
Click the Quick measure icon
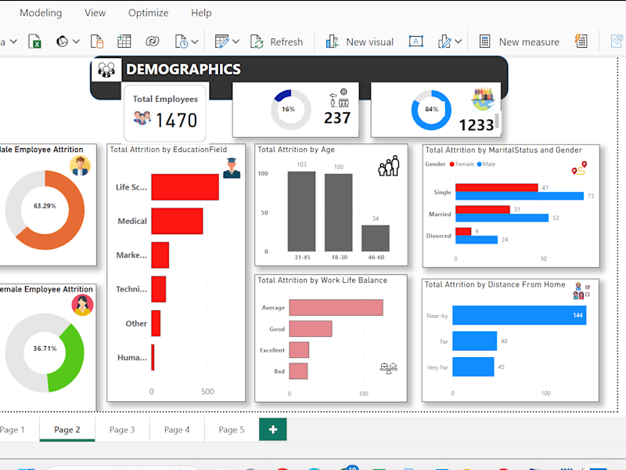[x=581, y=41]
